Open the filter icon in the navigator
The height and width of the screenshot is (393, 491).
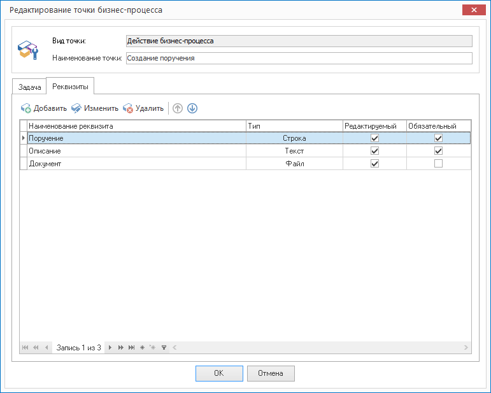point(164,347)
